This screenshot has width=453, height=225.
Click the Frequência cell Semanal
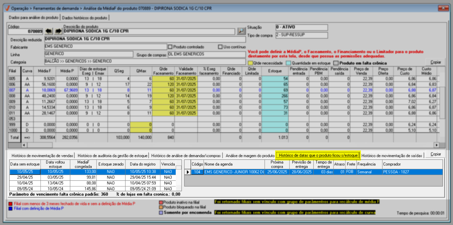pyautogui.click(x=369, y=172)
